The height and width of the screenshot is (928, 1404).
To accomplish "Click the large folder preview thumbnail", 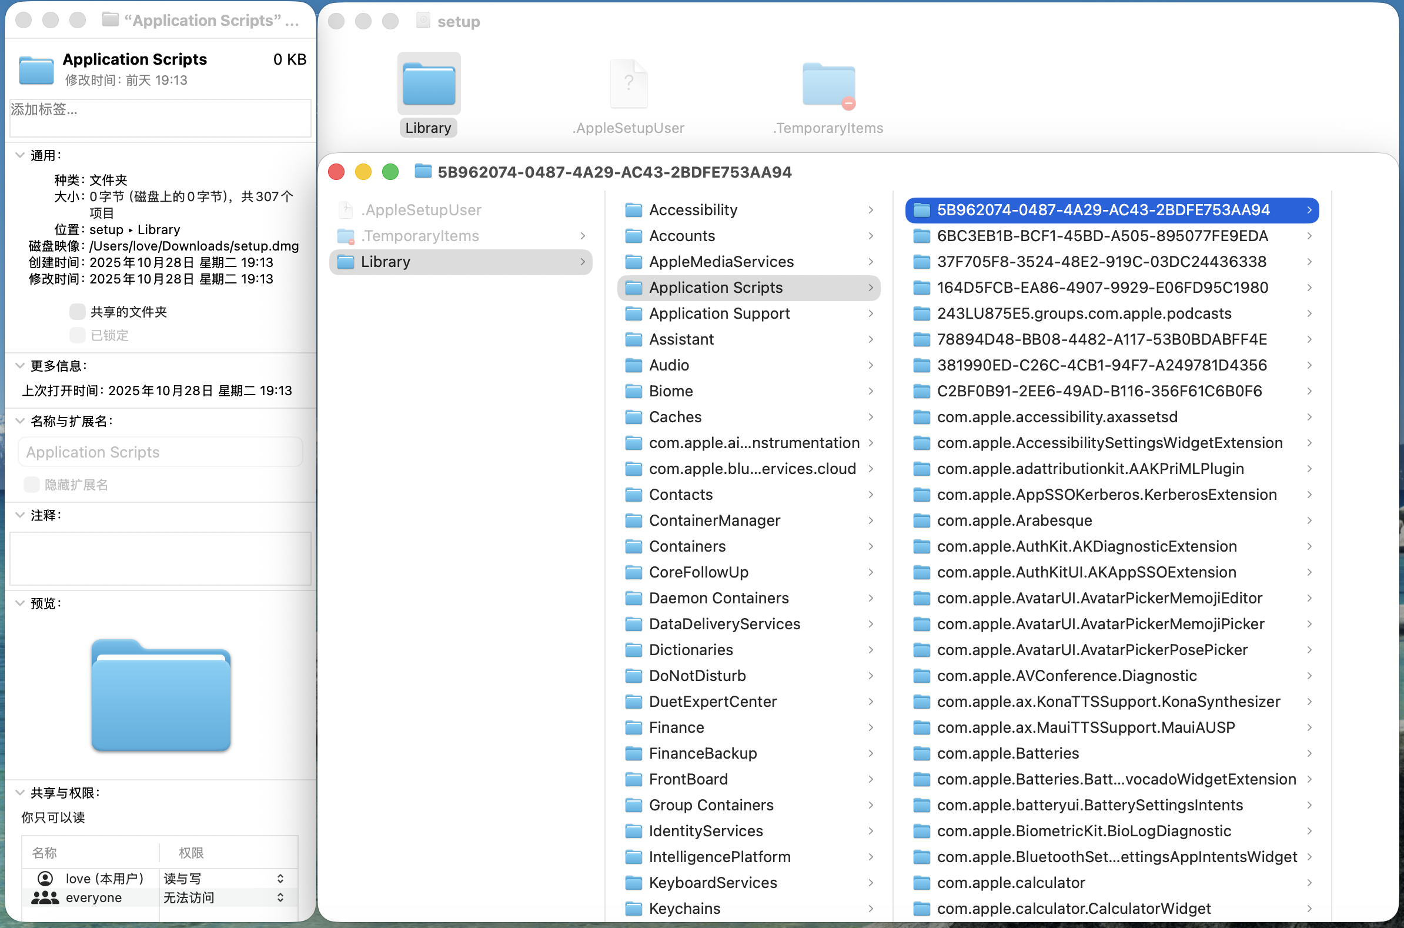I will [161, 695].
